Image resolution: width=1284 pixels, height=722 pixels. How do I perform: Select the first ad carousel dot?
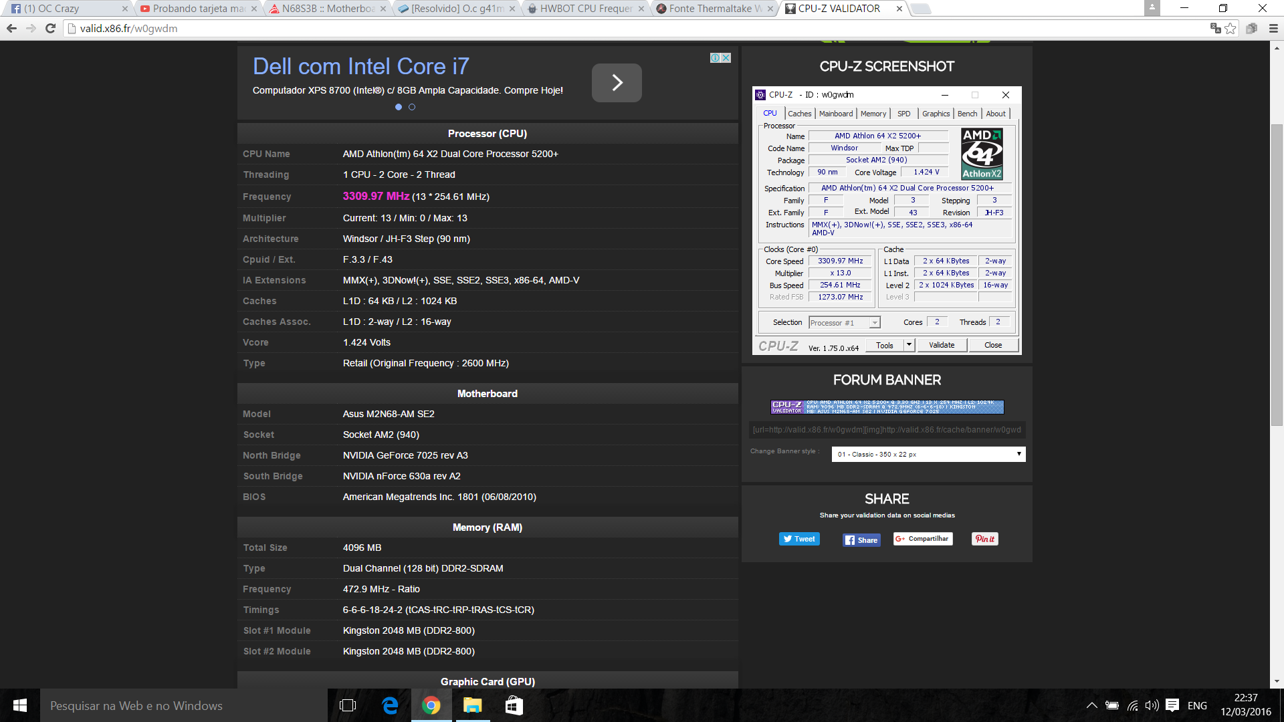click(x=399, y=107)
